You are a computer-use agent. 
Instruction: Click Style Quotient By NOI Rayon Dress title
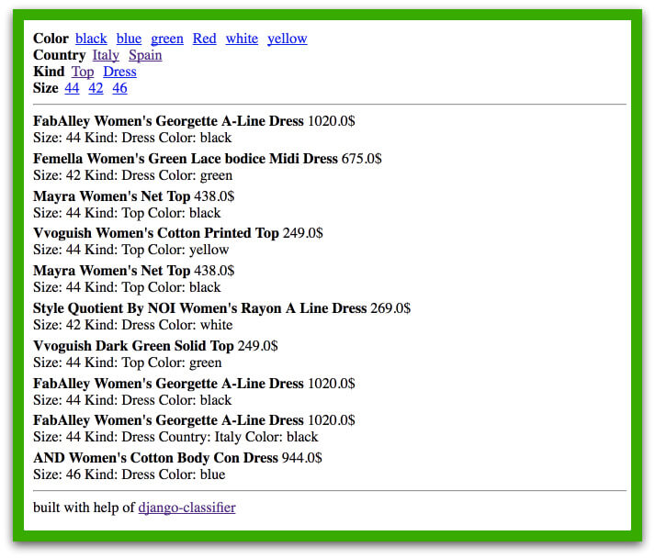tap(199, 308)
